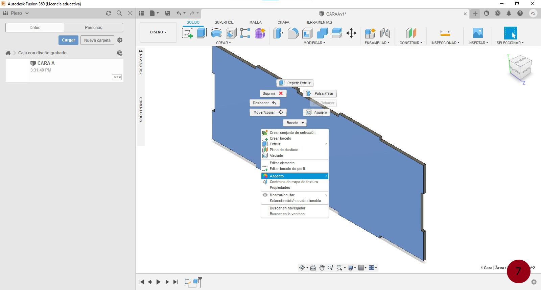
Task: Choose Plano de desfase menu entry
Action: [295, 150]
